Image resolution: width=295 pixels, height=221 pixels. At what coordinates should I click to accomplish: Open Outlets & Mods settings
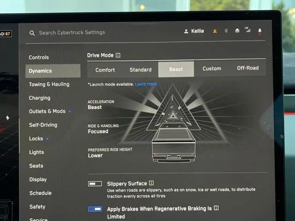(x=47, y=111)
